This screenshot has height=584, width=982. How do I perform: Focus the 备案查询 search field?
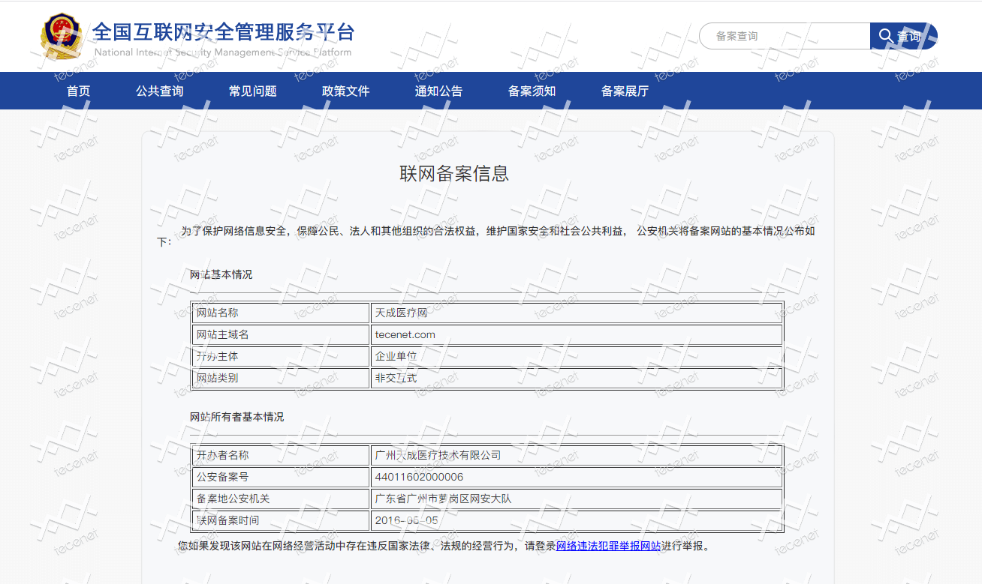coord(785,36)
